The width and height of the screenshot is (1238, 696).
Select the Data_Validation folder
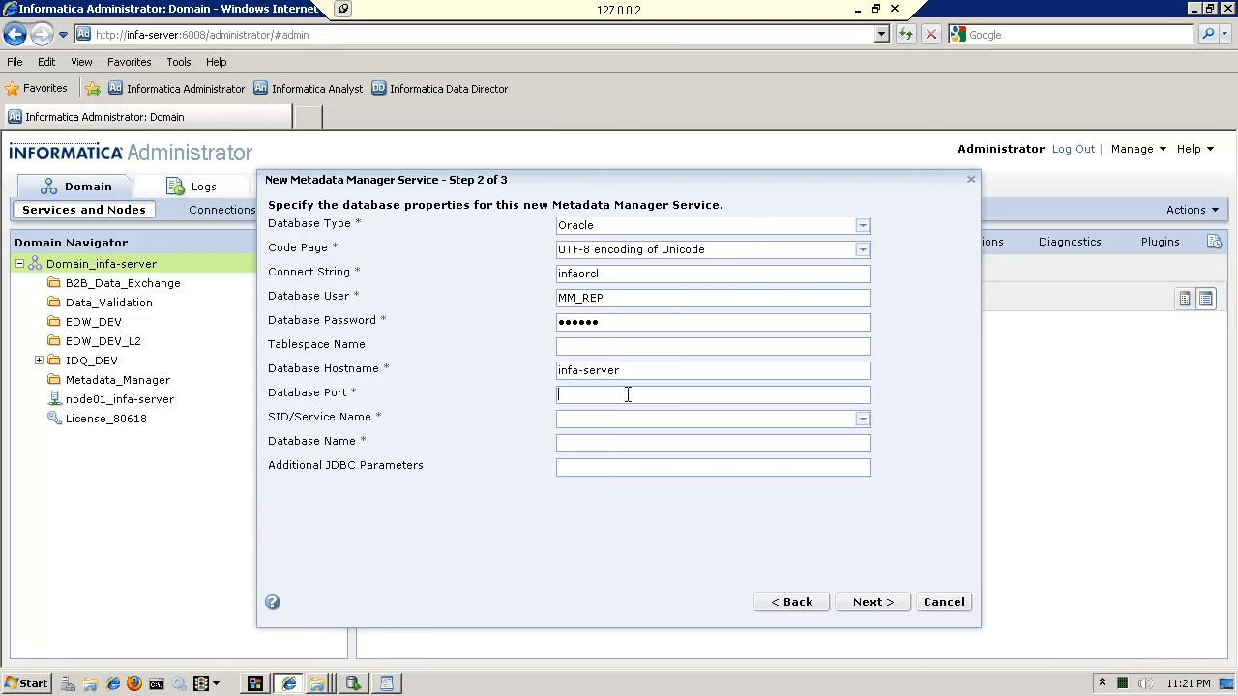[x=100, y=303]
